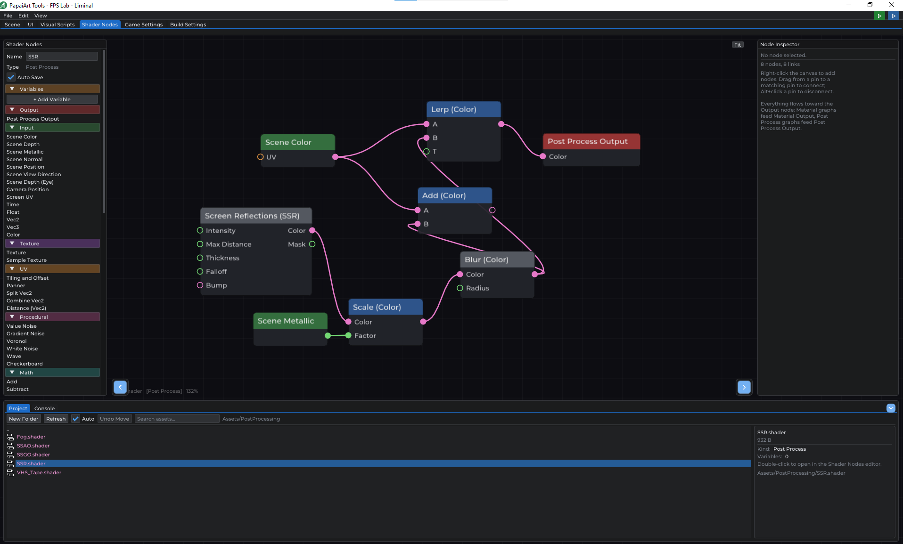The image size is (903, 544).
Task: Select Tiling and Offset in the UV list
Action: pyautogui.click(x=27, y=278)
